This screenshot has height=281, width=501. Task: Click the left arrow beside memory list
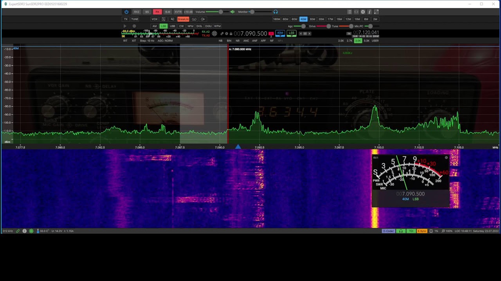pyautogui.click(x=301, y=34)
